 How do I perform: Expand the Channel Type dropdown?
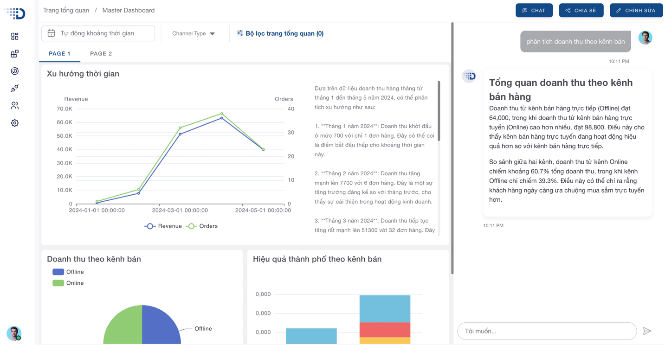pos(194,33)
